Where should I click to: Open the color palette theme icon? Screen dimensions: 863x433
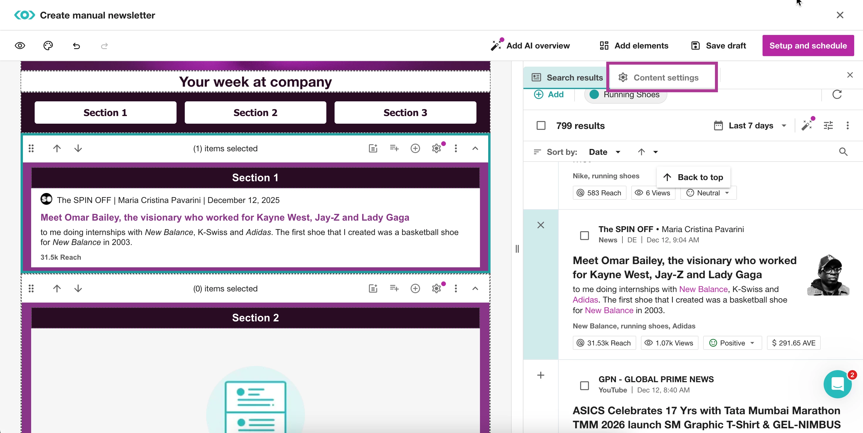point(48,46)
